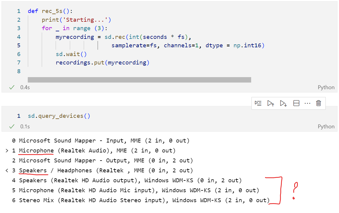Change language mode Python of first cell
This screenshot has height=213, width=339.
pos(326,87)
